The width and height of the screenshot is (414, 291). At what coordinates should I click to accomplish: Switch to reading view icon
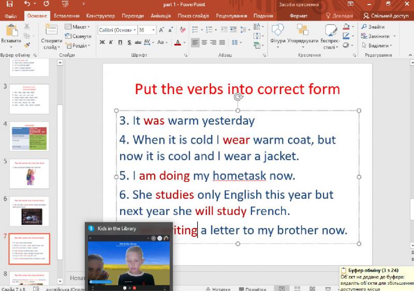(x=313, y=288)
